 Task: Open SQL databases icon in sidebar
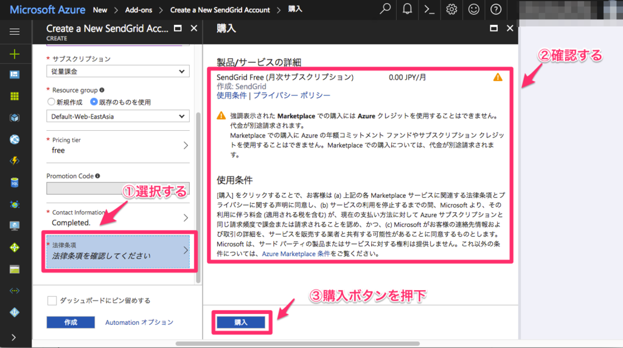tap(15, 183)
